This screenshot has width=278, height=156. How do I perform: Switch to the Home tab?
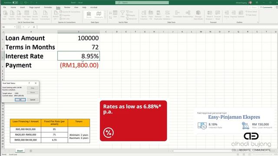pos(13,7)
